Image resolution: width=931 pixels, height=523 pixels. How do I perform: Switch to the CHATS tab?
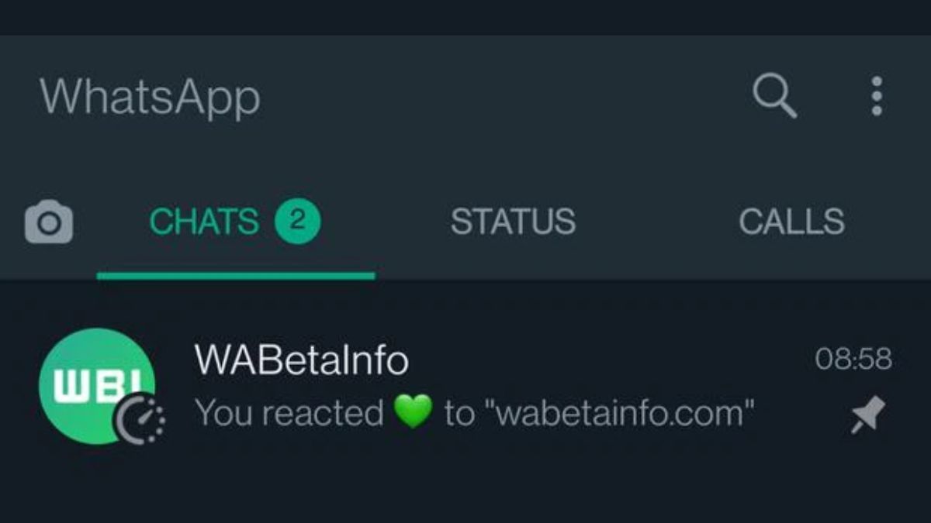[203, 222]
